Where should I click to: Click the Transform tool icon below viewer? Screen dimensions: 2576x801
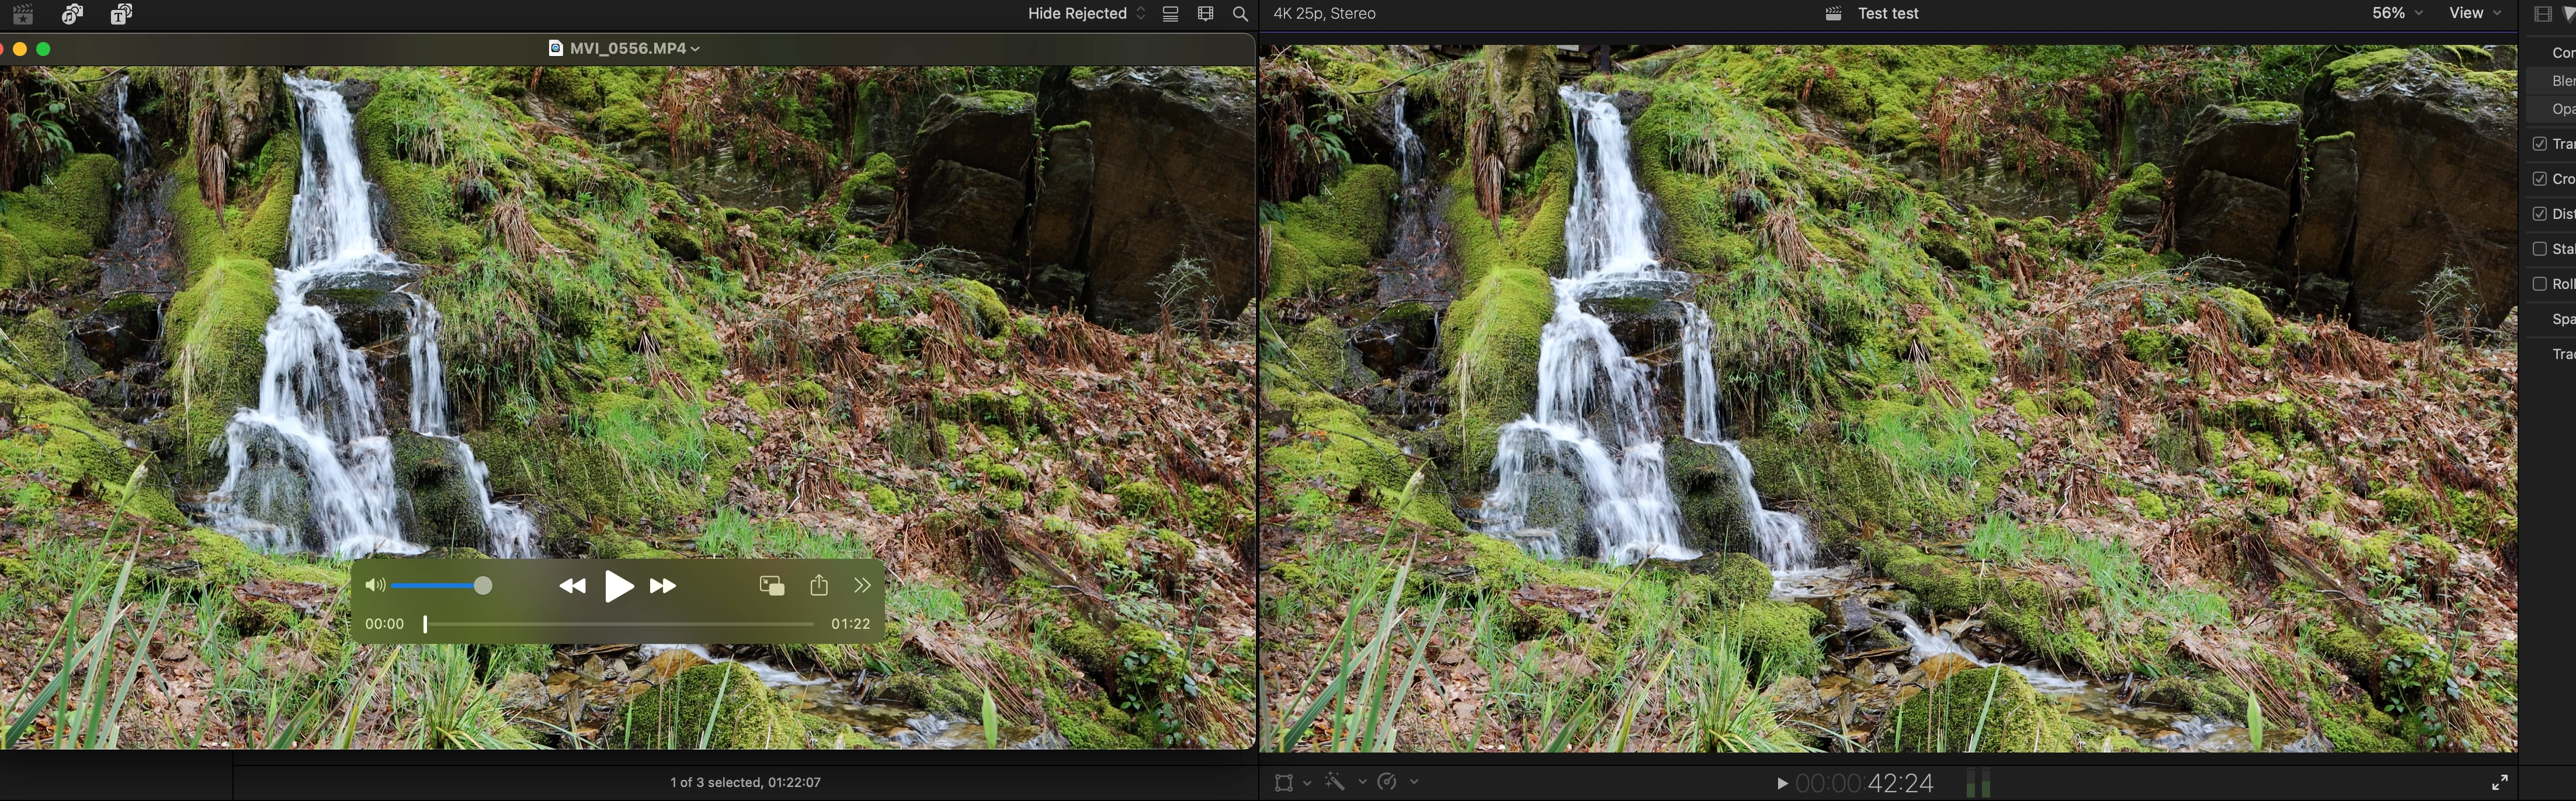pyautogui.click(x=1285, y=782)
